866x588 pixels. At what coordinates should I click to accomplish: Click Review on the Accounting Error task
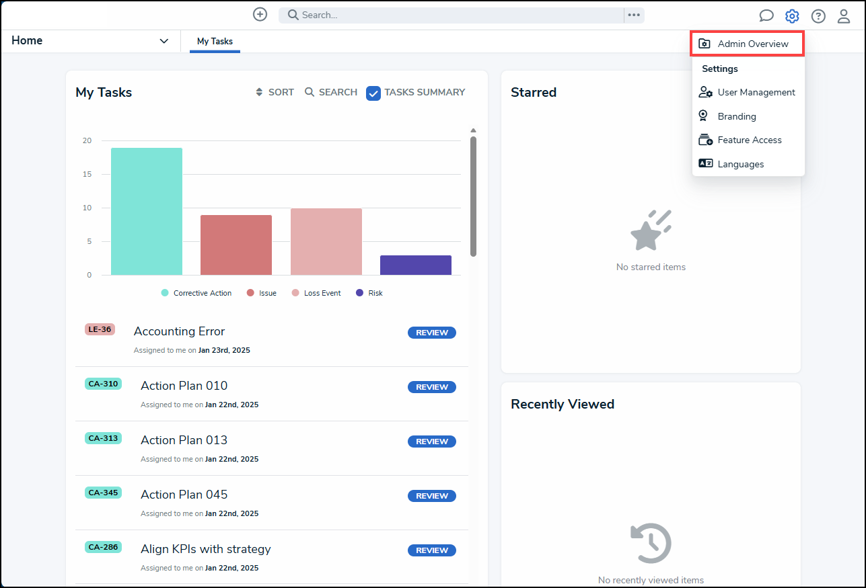(431, 332)
